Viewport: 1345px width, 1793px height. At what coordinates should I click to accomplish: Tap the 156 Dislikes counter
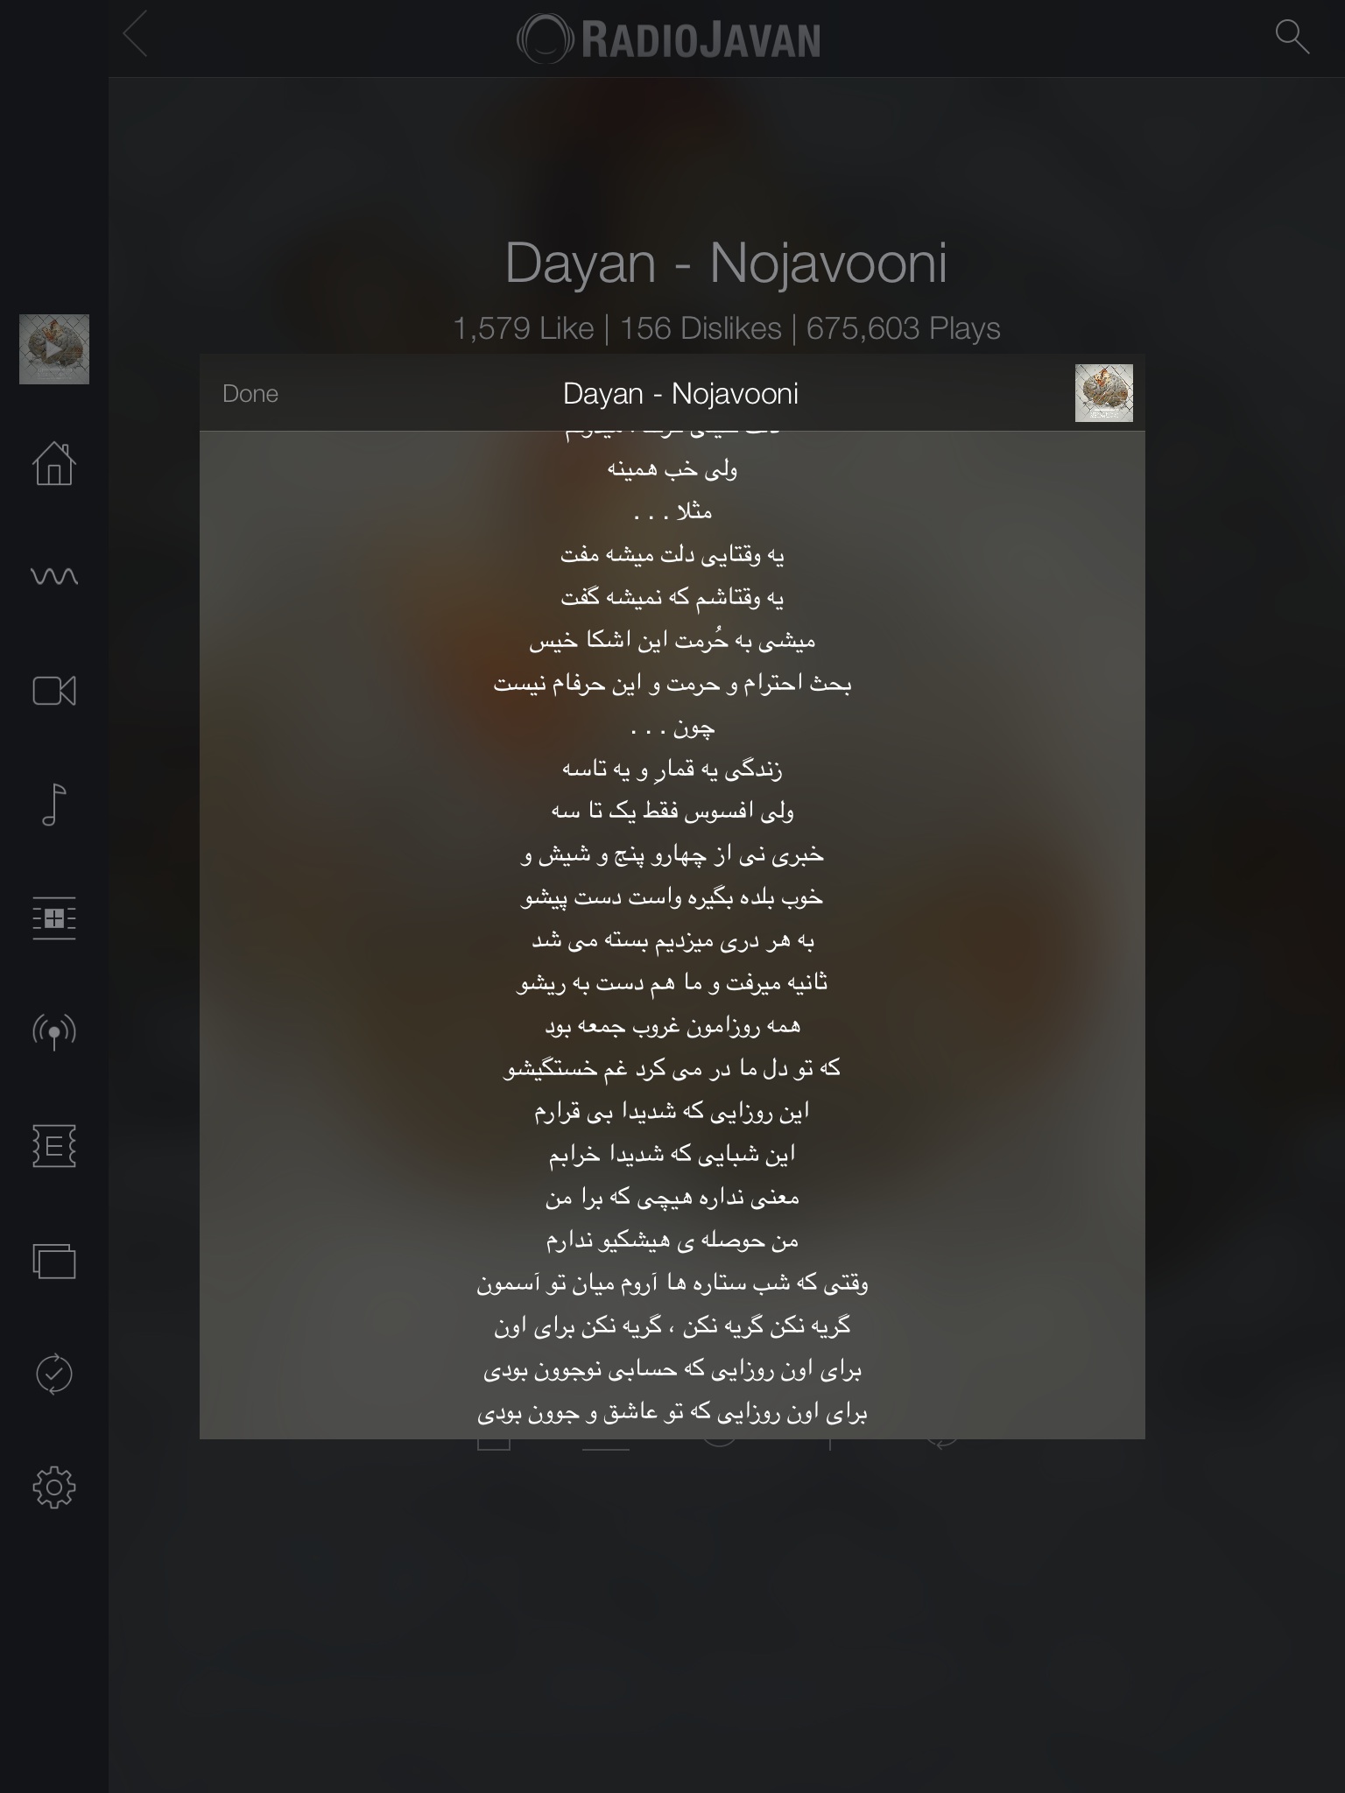click(701, 328)
